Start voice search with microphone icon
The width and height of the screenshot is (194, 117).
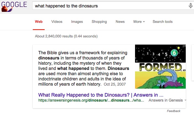190,6
